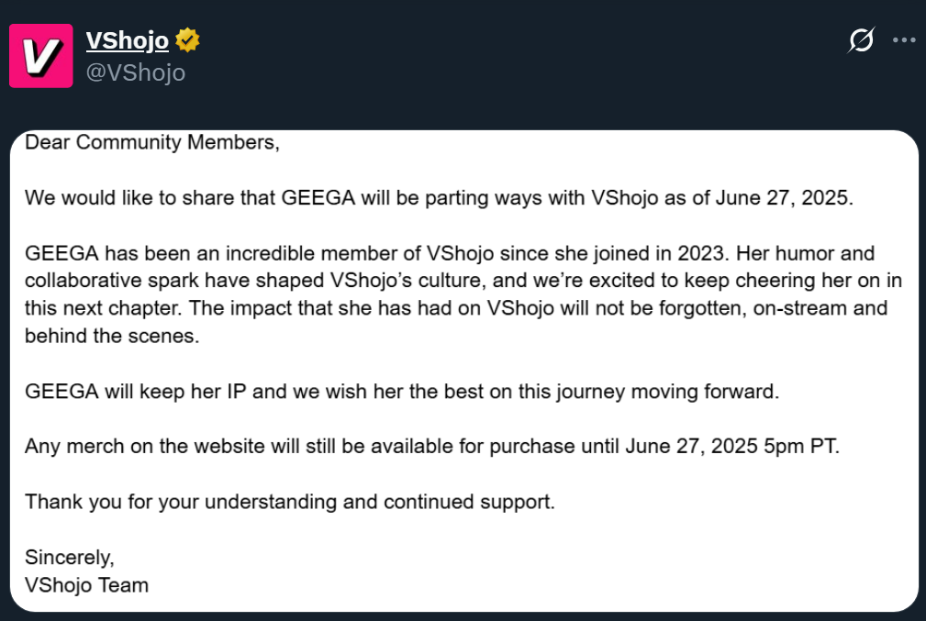
Task: Click the line starting "this next chapter"
Action: click(456, 308)
